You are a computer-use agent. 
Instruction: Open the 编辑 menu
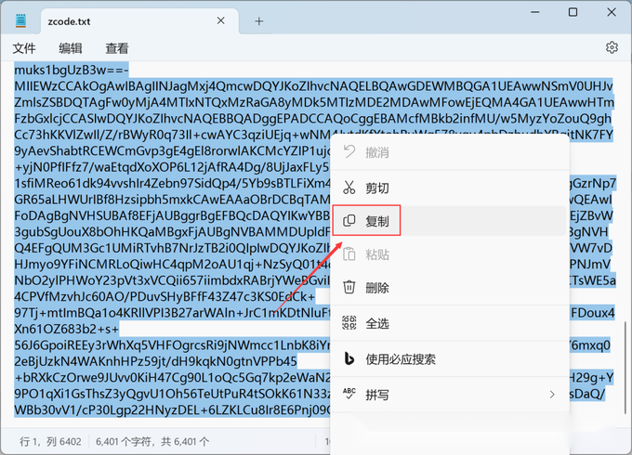tap(71, 48)
